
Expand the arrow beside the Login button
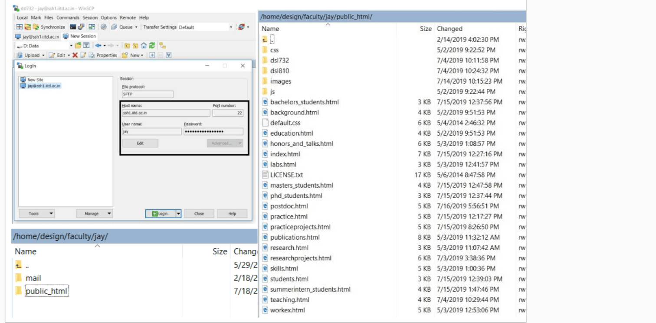click(178, 214)
